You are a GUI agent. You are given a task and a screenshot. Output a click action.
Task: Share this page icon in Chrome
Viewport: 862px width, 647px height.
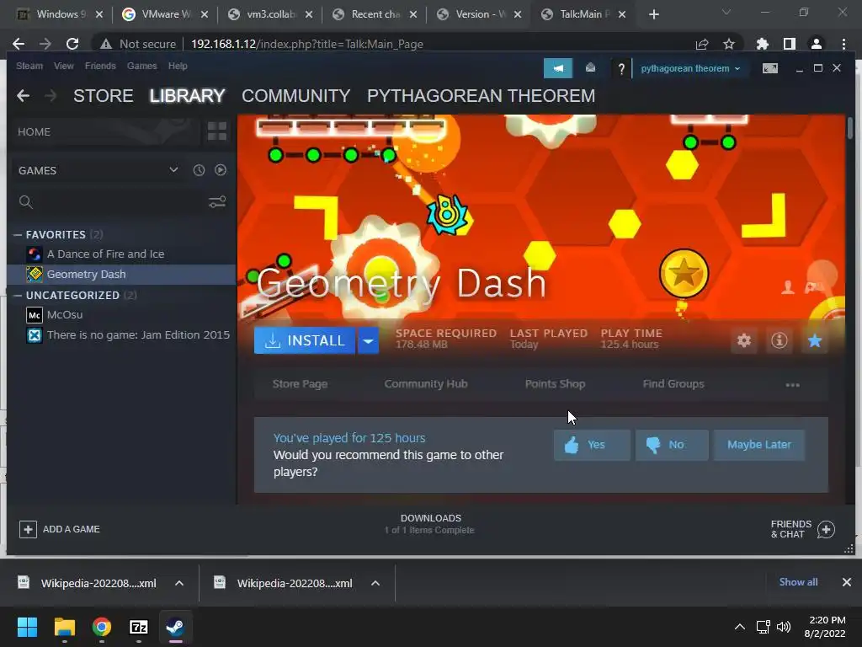702,44
